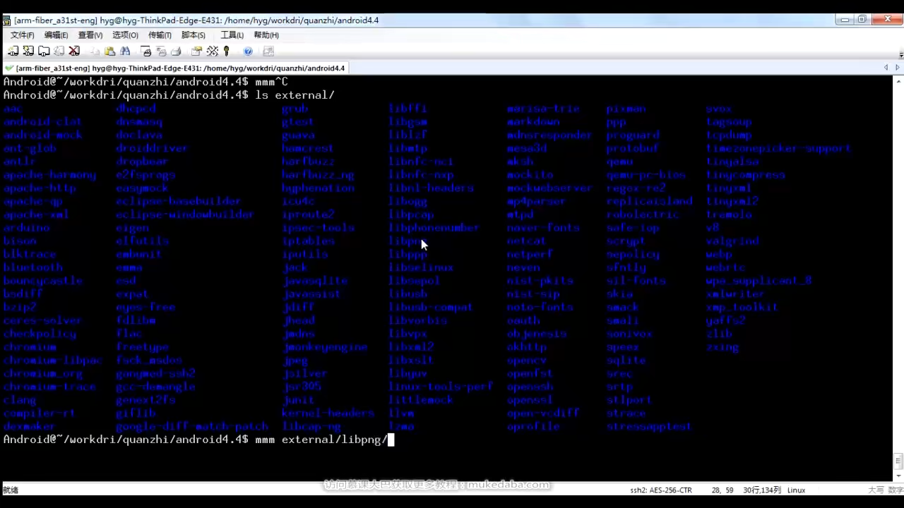Click the Copy toolbar icon
Screen dimensions: 904x508
tap(95, 52)
